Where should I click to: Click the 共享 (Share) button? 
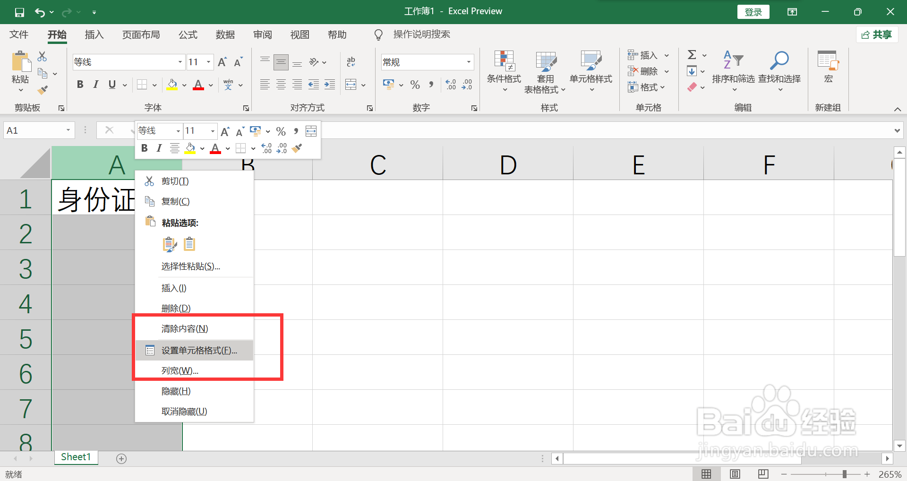pyautogui.click(x=877, y=34)
